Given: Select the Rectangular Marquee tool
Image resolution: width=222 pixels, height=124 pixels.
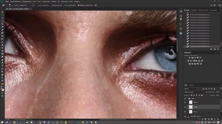Looking at the screenshot, I should pos(2,15).
